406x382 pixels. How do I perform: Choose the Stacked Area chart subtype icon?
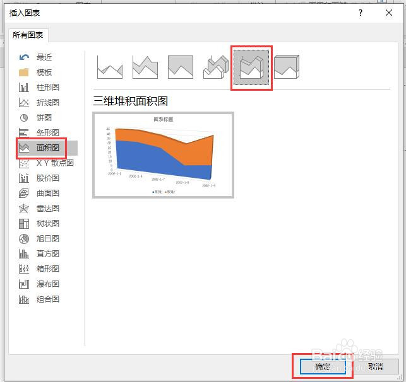[x=145, y=67]
